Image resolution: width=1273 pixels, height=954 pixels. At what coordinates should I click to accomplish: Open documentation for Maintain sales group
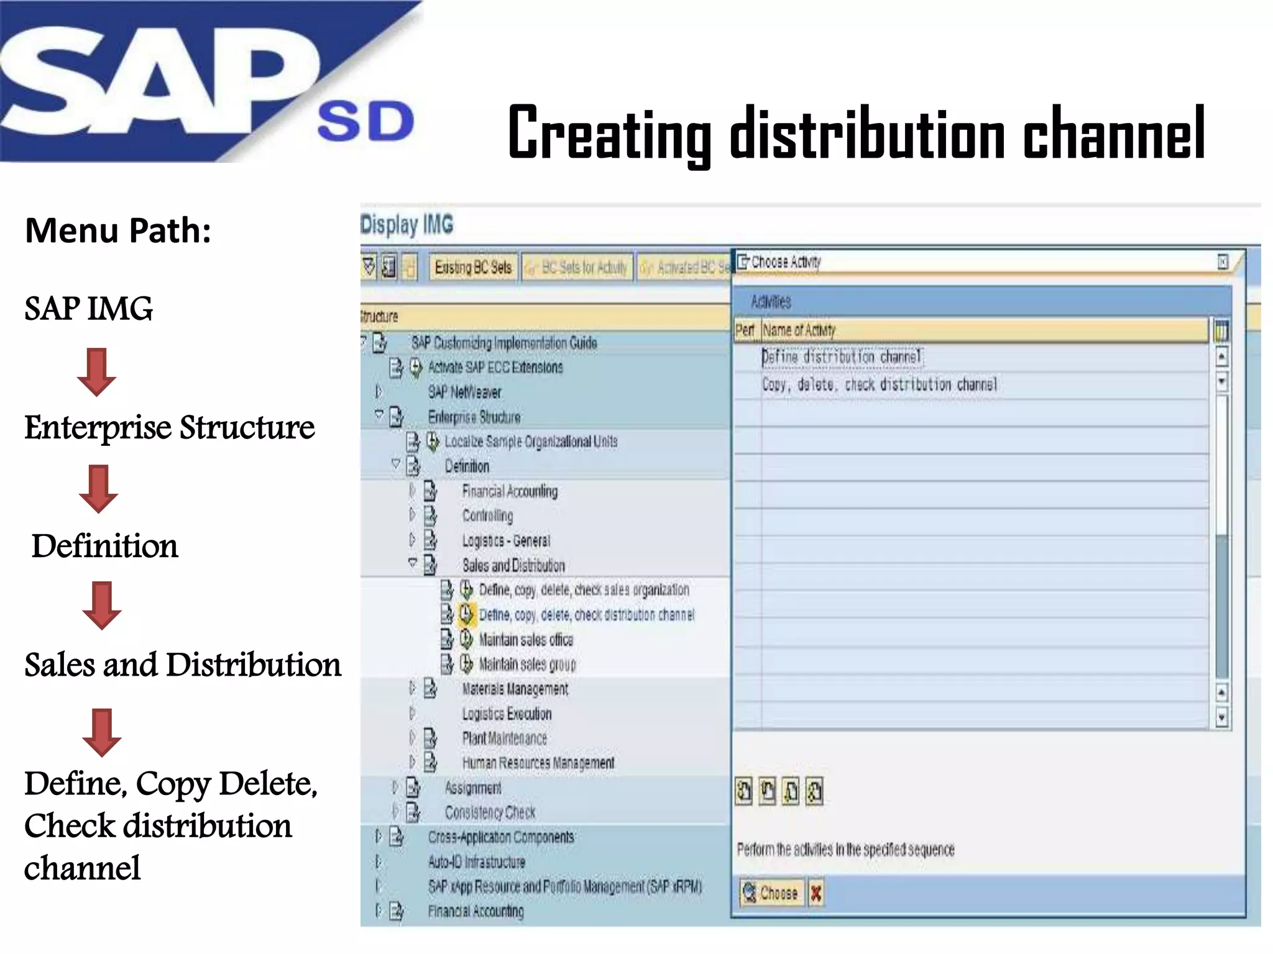[447, 664]
